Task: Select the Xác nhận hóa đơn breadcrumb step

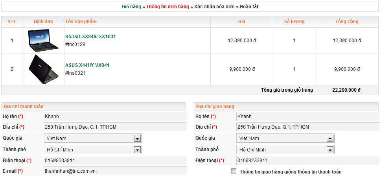Action: (214, 7)
